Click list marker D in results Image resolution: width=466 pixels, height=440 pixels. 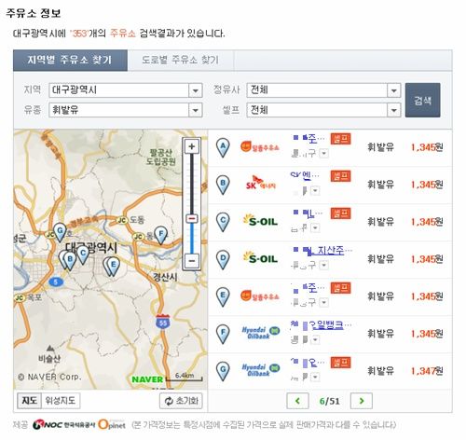click(223, 259)
